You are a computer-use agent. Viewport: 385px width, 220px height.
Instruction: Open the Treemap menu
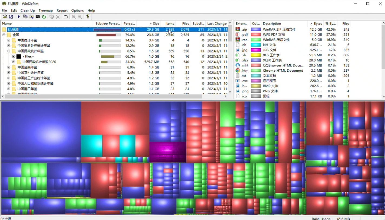46,11
